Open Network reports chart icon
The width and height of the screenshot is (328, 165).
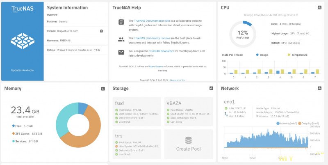[x=319, y=88]
